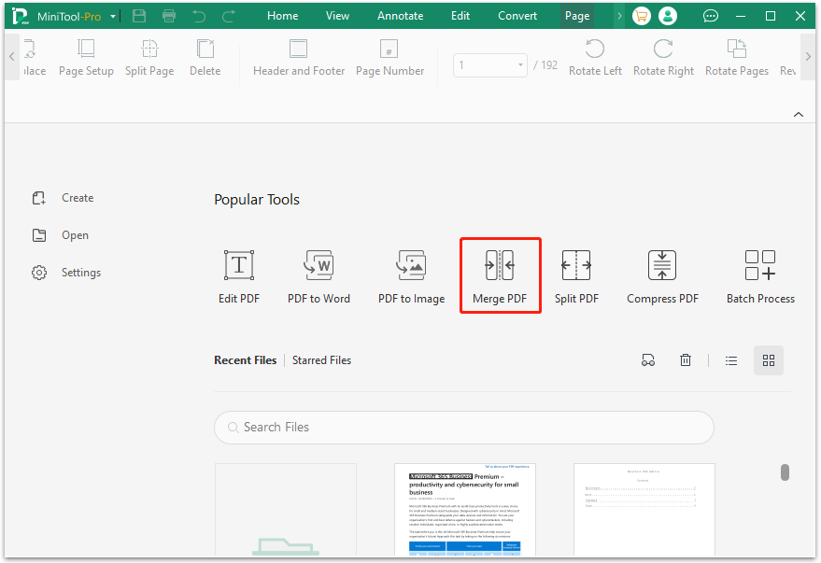Open the Edit PDF tool
The height and width of the screenshot is (563, 821).
239,276
